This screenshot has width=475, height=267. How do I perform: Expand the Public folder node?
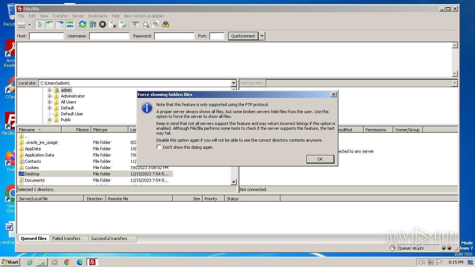click(x=49, y=120)
